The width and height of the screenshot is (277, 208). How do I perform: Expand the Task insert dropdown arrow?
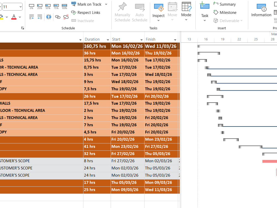(205, 21)
